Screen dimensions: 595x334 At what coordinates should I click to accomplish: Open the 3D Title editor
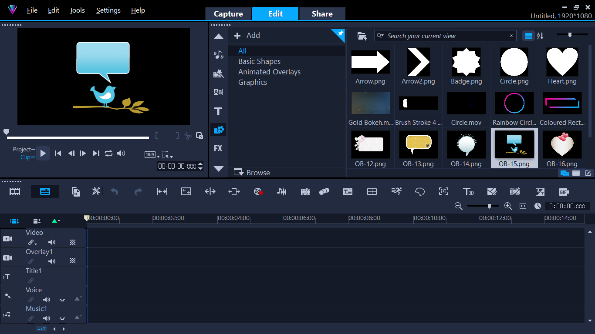pyautogui.click(x=468, y=192)
